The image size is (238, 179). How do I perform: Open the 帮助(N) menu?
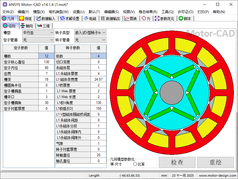[219, 12]
